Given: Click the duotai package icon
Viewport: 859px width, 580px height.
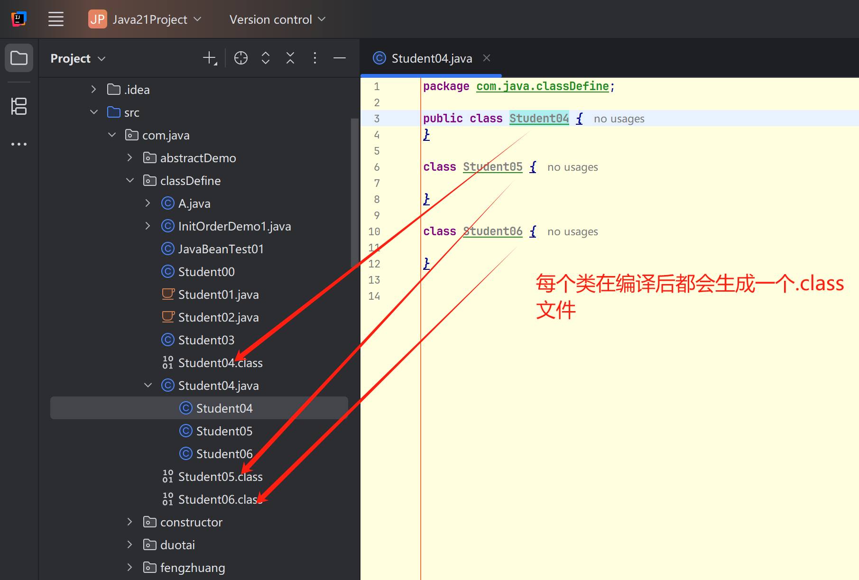Looking at the screenshot, I should (149, 544).
